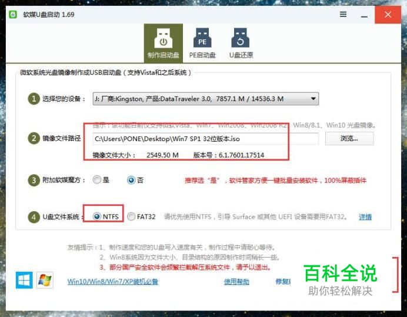Open the U盘还原 tab

click(241, 44)
